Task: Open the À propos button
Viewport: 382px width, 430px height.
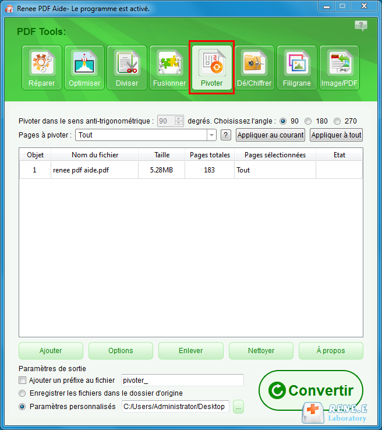Action: pyautogui.click(x=331, y=351)
